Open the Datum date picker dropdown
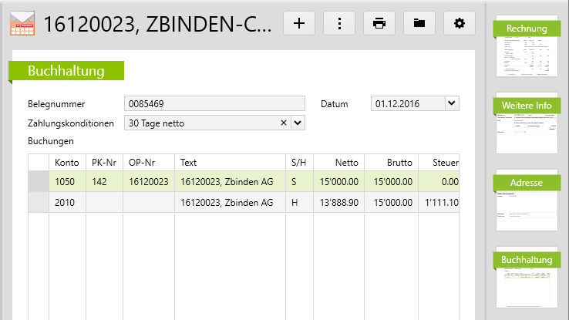The width and height of the screenshot is (569, 320). point(452,103)
